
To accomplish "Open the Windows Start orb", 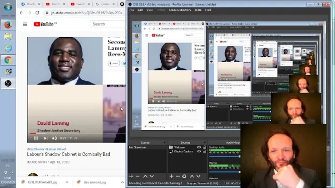I will (x=8, y=7).
